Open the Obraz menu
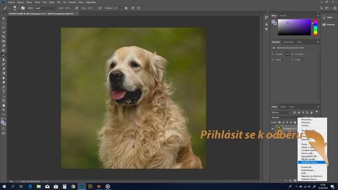Screen dimensions: 338x190 (x=29, y=2)
